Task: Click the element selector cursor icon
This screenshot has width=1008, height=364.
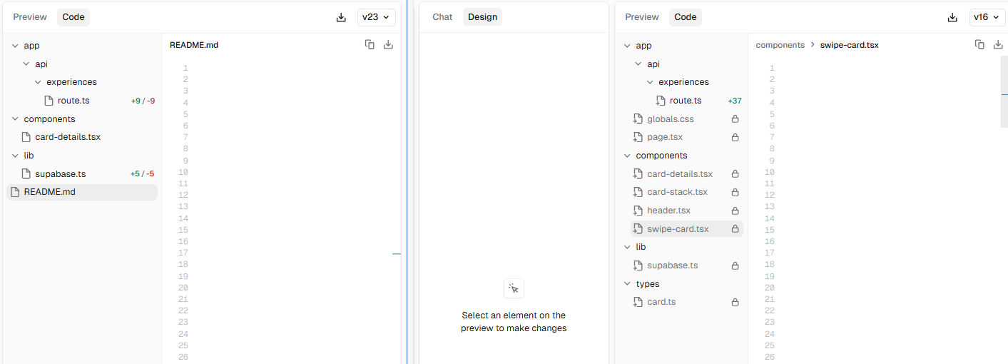Action: [x=514, y=288]
